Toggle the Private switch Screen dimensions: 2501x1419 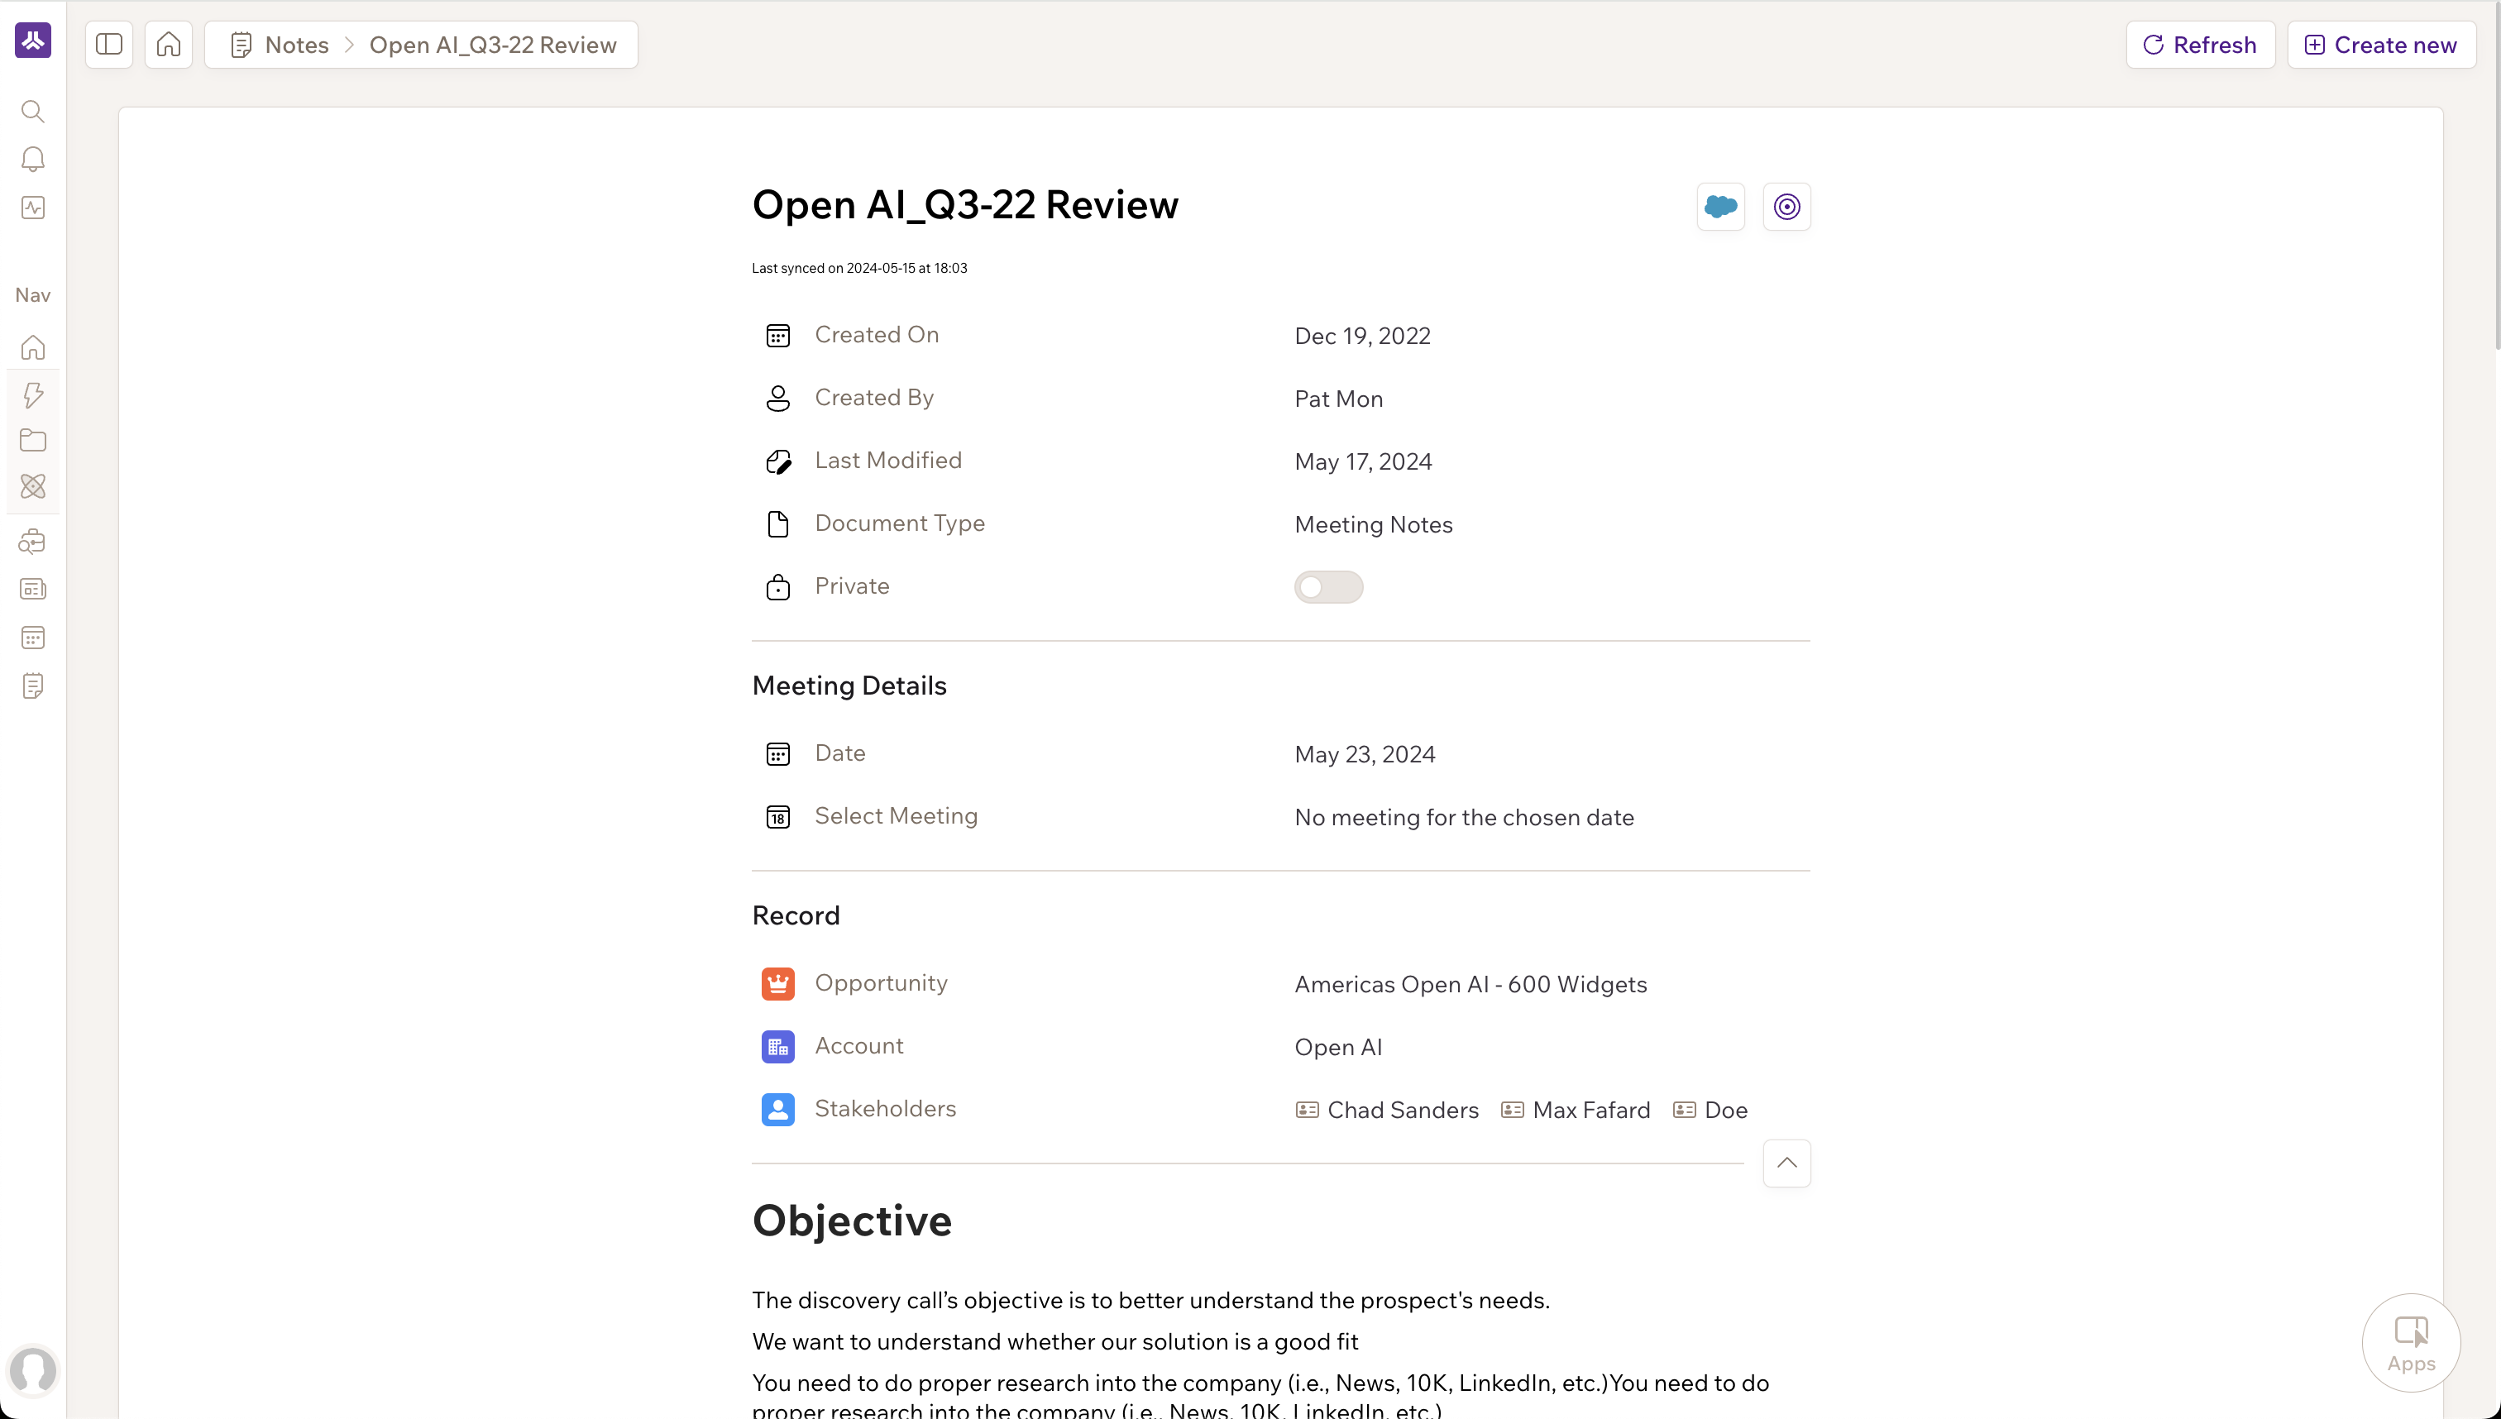click(1327, 587)
